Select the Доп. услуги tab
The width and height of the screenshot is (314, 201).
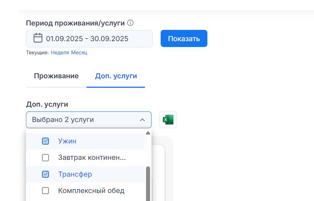(116, 76)
